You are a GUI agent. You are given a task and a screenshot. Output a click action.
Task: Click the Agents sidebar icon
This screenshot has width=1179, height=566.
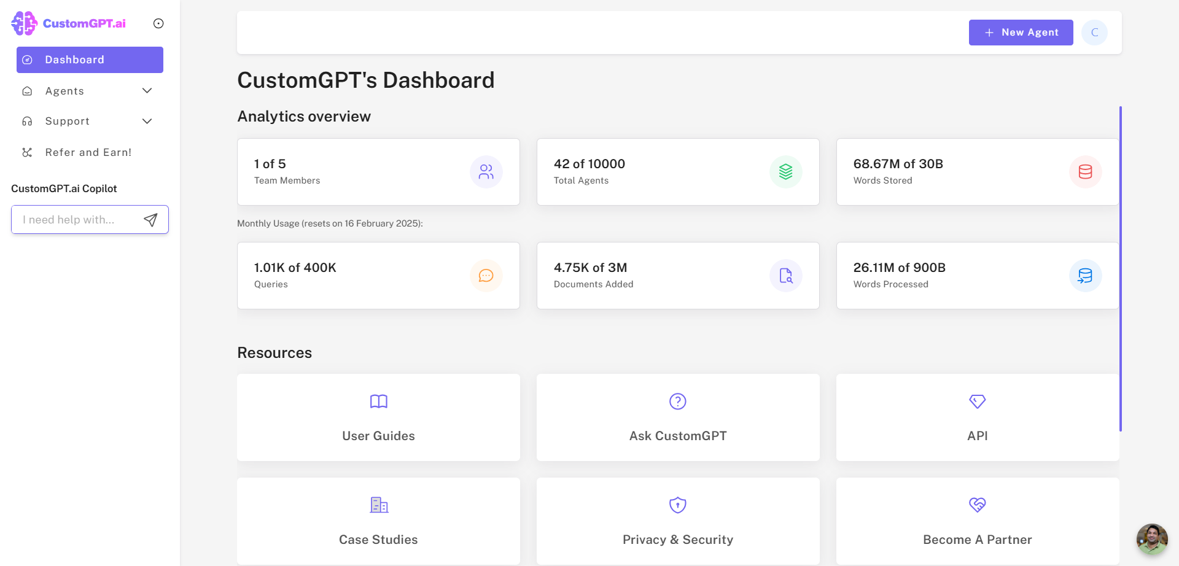[27, 91]
